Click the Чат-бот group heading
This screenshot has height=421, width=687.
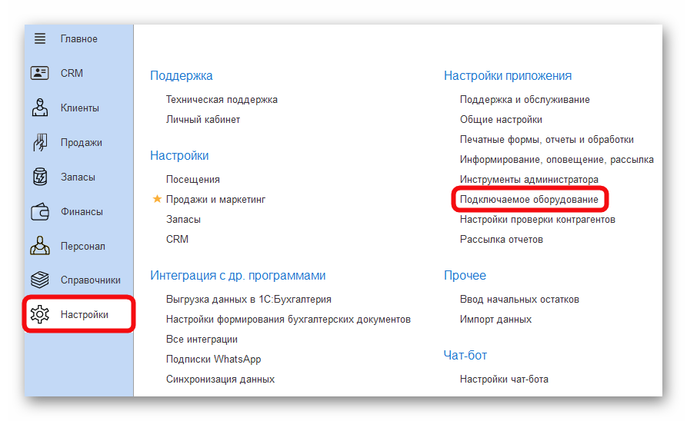(x=465, y=355)
